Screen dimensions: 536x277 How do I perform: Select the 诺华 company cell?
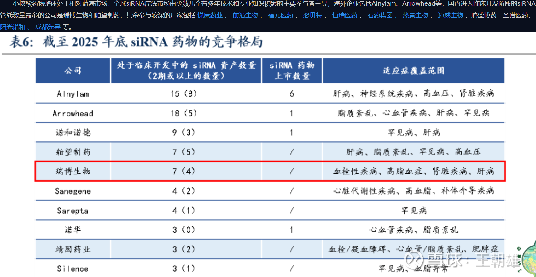click(x=73, y=230)
